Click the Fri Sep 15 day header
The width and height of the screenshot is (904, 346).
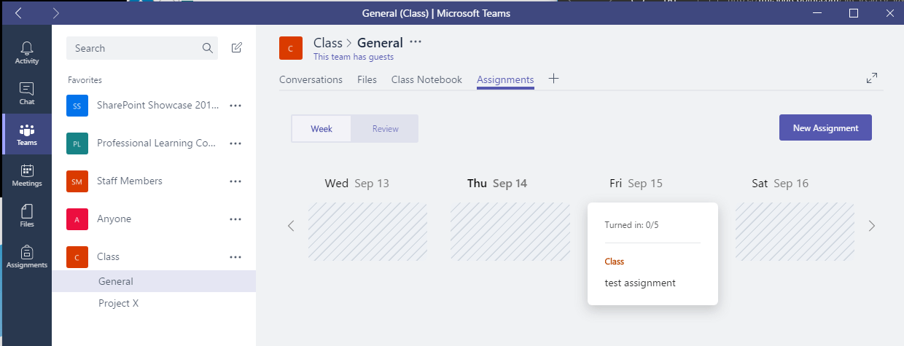[x=636, y=184]
